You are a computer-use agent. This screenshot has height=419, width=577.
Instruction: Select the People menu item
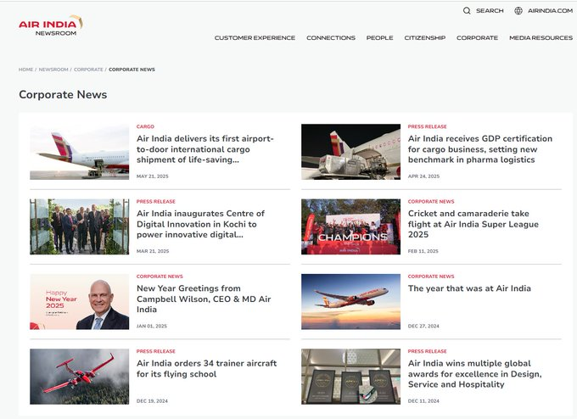[x=379, y=38]
